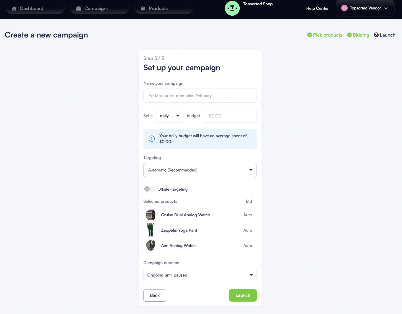The image size is (402, 314).
Task: Expand the Targeting dropdown
Action: (200, 170)
